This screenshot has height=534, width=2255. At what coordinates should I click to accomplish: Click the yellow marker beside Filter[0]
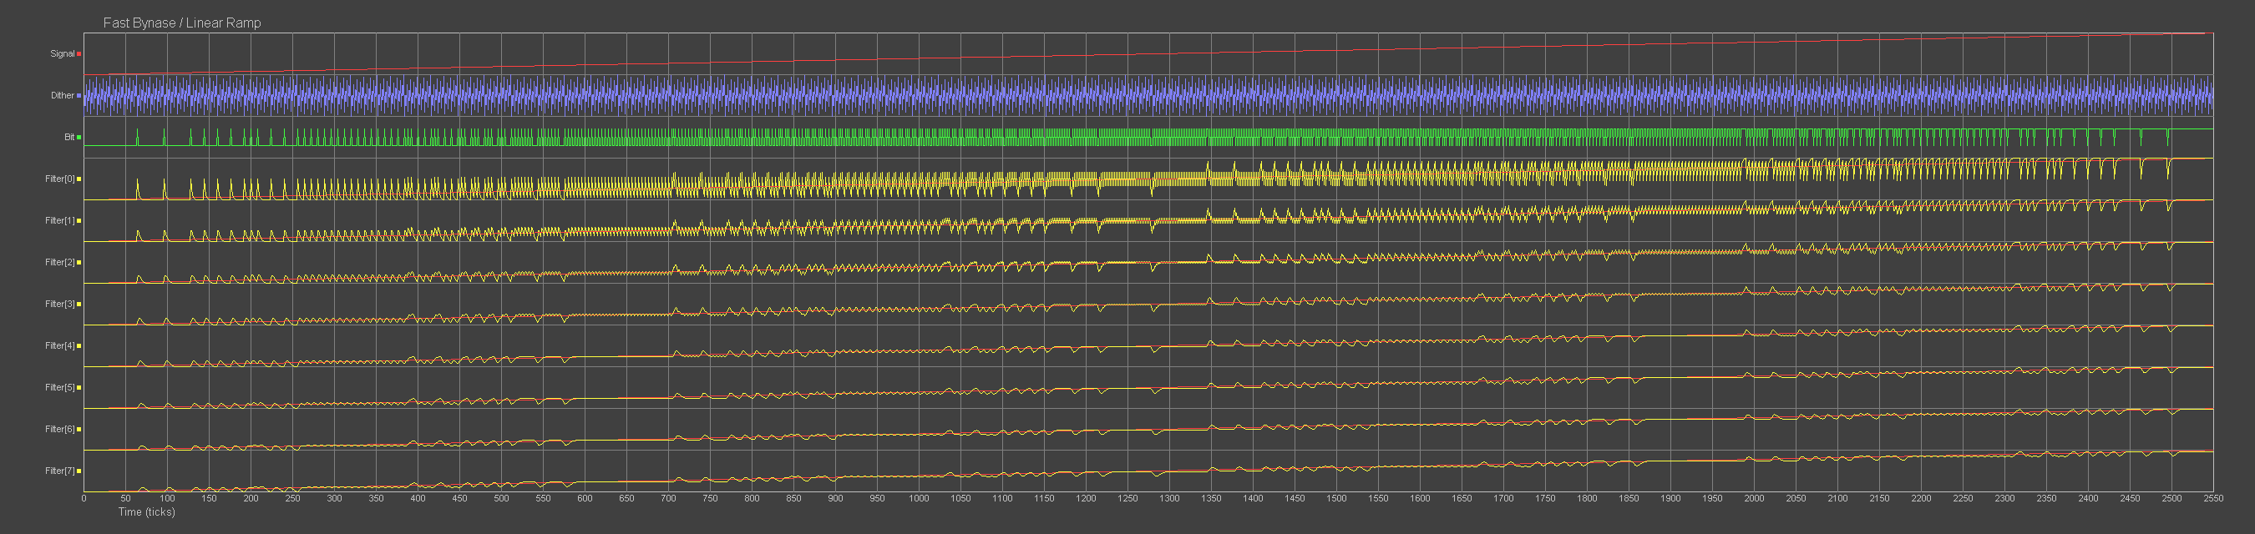(x=79, y=179)
